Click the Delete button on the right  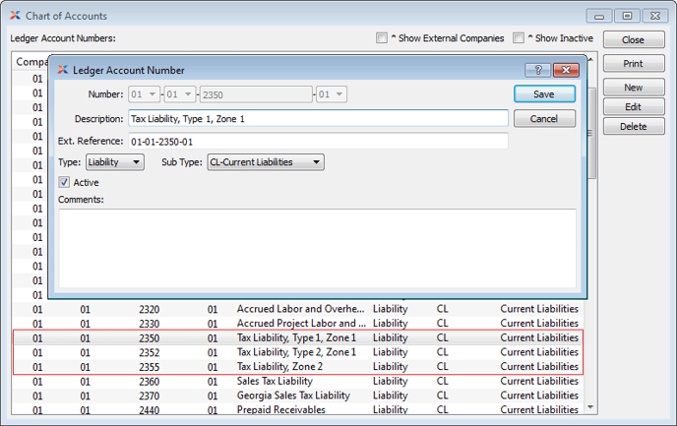tap(633, 127)
